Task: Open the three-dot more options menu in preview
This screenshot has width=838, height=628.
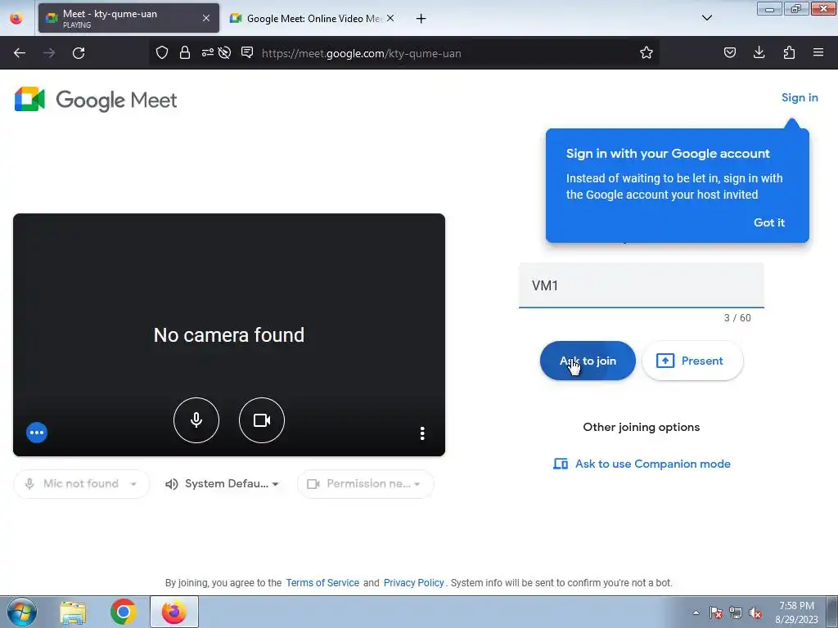Action: pyautogui.click(x=422, y=433)
